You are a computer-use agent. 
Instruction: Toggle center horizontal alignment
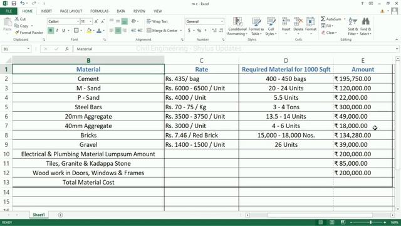click(x=118, y=31)
